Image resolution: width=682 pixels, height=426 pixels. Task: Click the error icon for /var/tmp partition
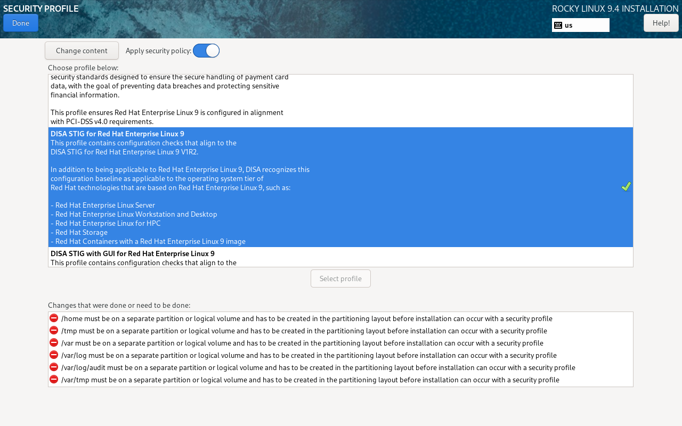(54, 379)
